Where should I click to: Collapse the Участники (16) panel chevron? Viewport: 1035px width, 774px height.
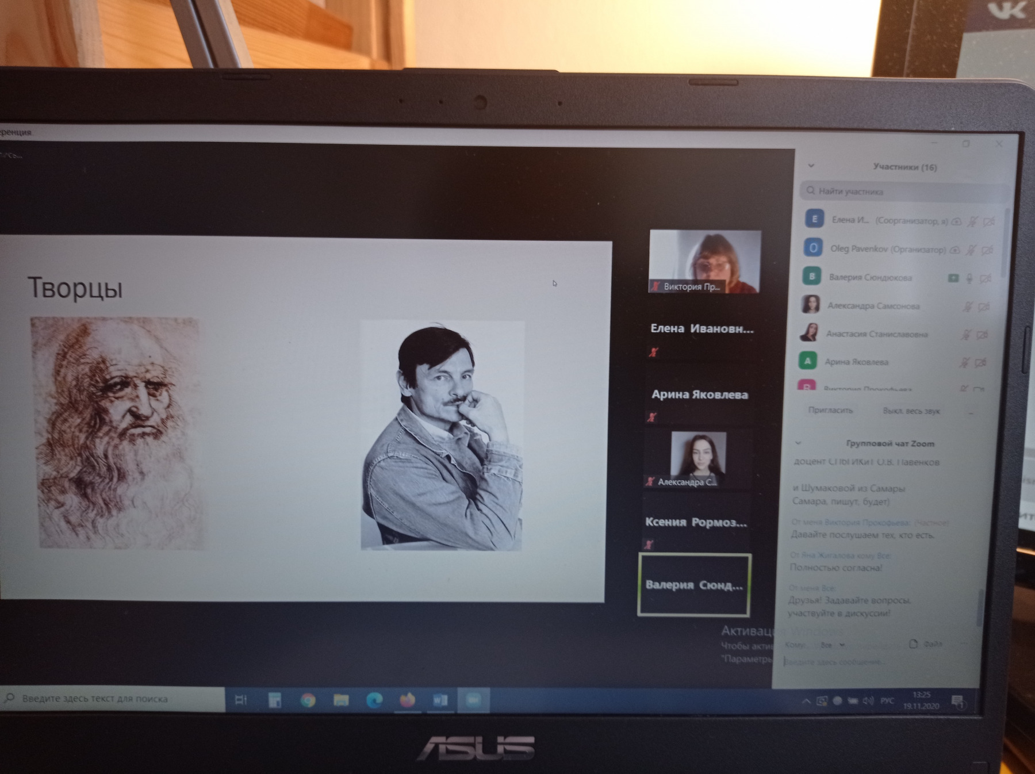tap(811, 166)
